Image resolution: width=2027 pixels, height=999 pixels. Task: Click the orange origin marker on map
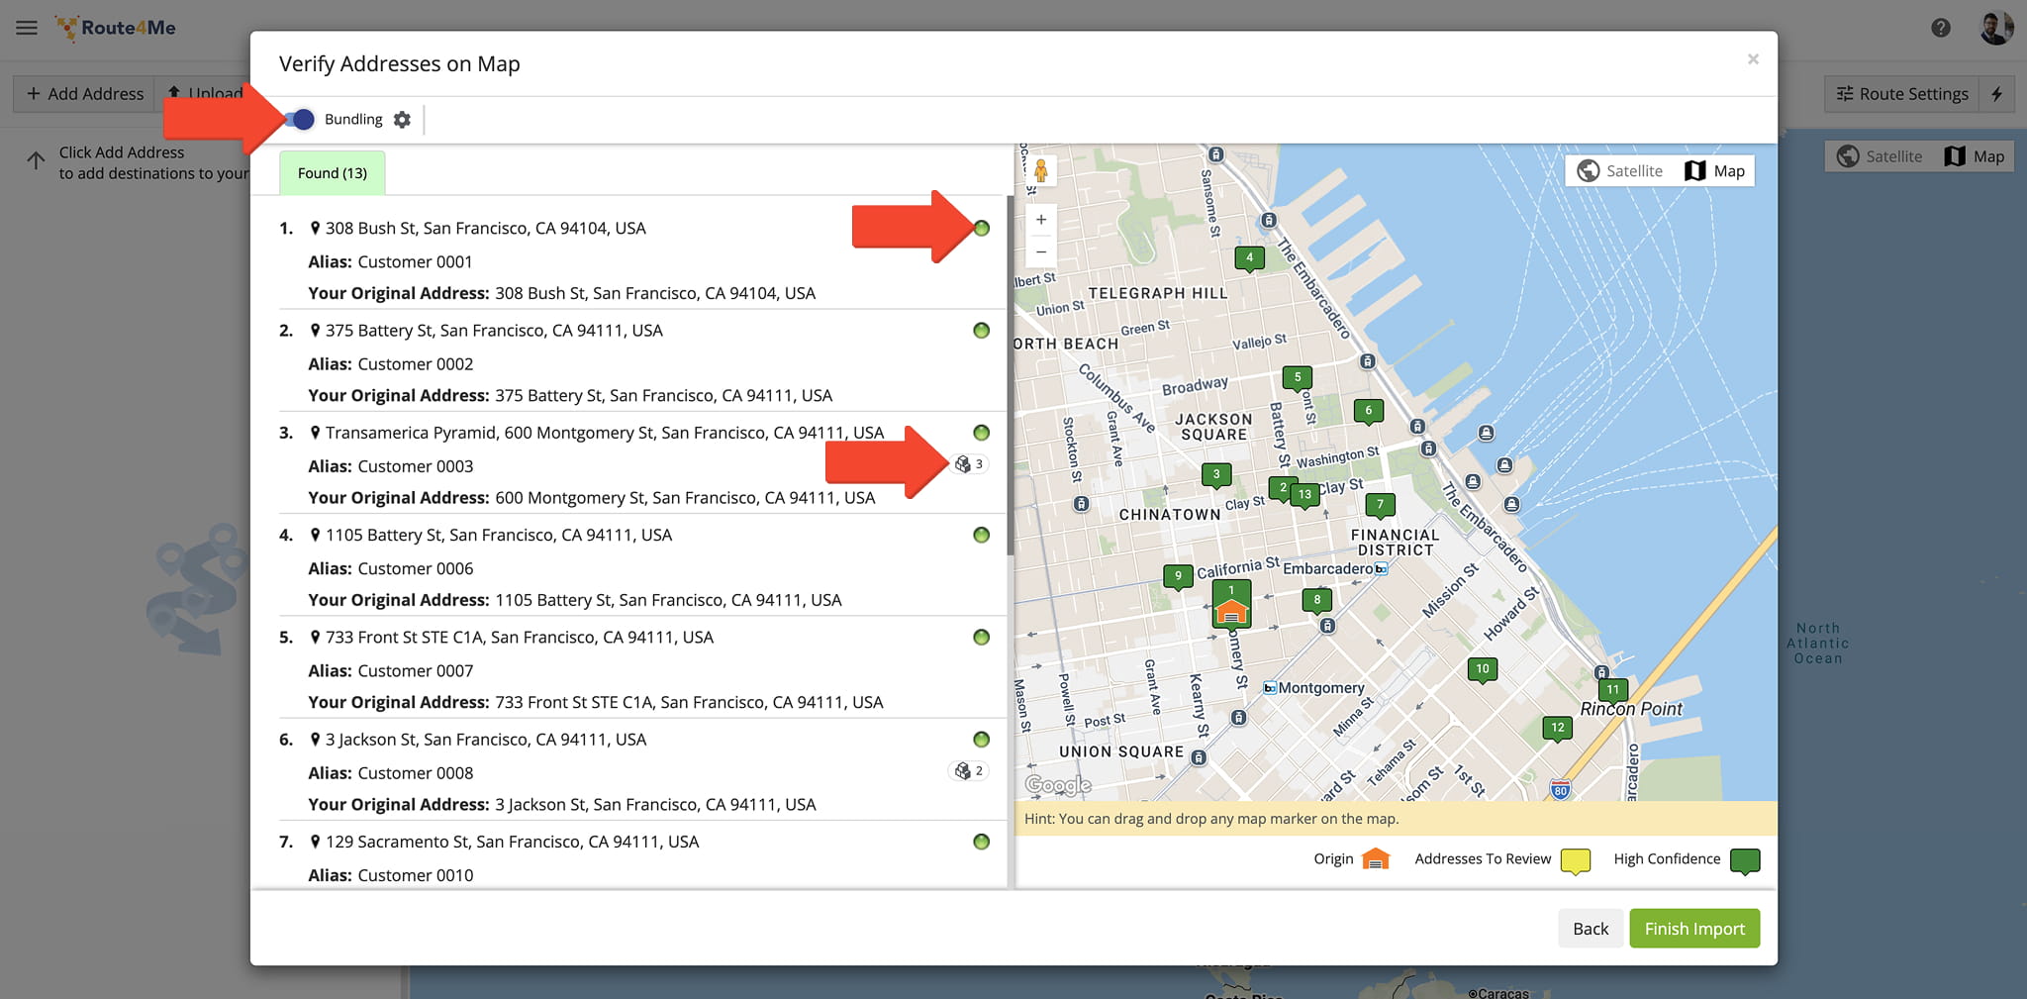1230,613
